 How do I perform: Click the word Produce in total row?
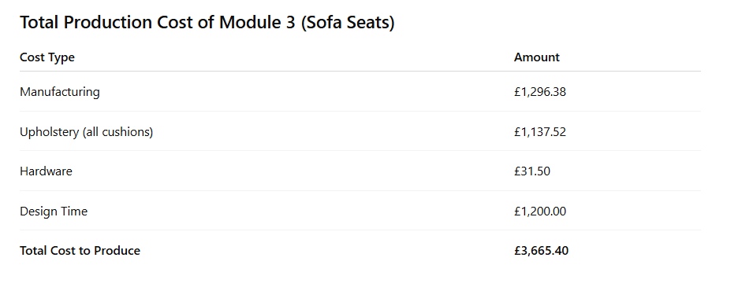117,251
